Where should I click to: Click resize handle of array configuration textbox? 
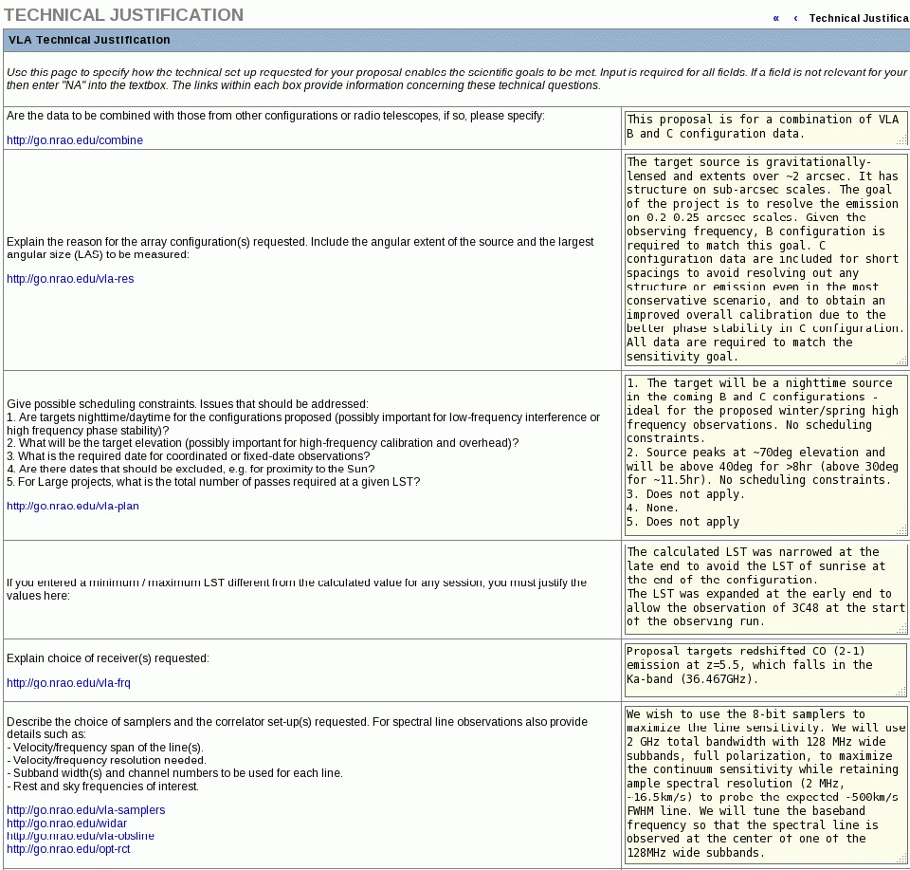pos(901,361)
